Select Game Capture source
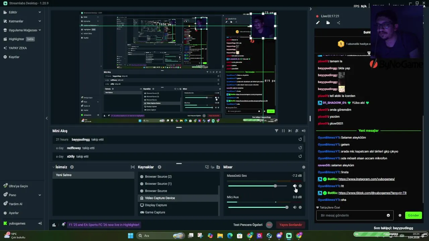The height and width of the screenshot is (241, 429). click(178, 212)
